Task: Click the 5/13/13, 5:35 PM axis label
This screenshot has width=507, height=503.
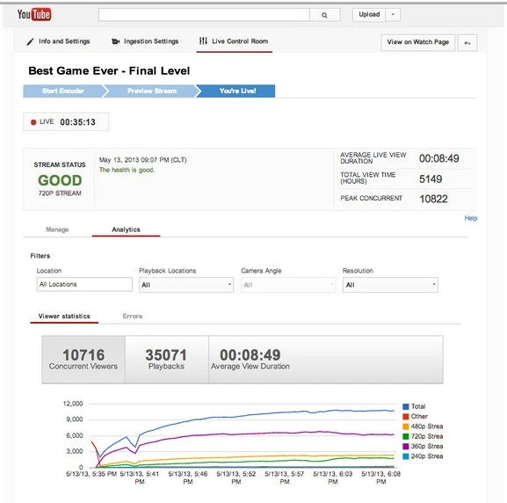Action: (91, 474)
